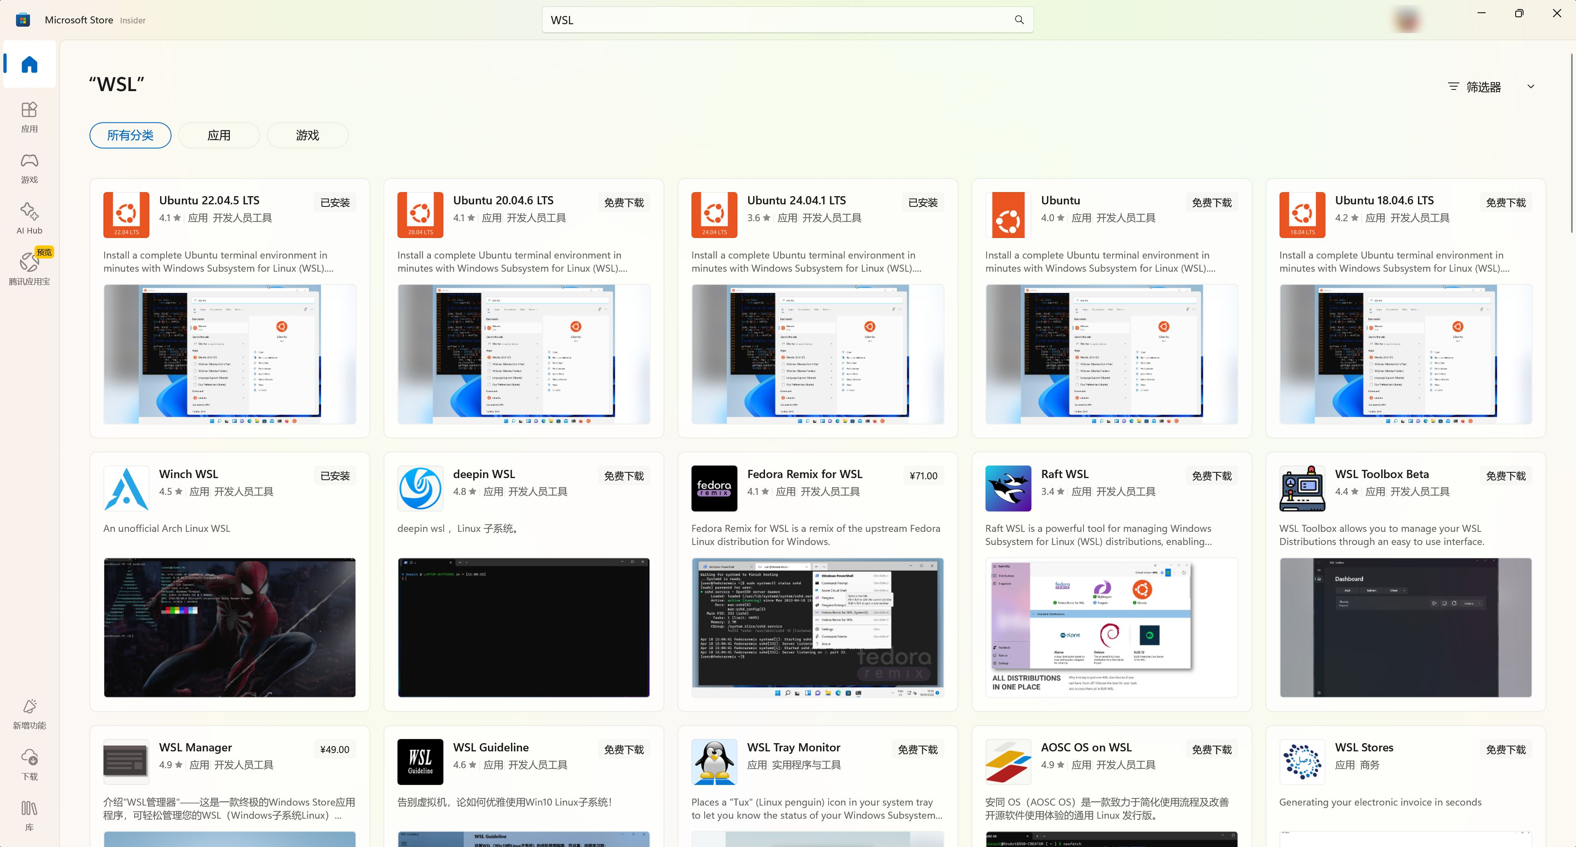
Task: Click the ¥71.00 price button for Fedora Remix
Action: point(923,476)
